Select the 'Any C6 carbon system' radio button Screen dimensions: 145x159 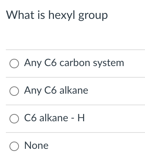[x=14, y=64]
